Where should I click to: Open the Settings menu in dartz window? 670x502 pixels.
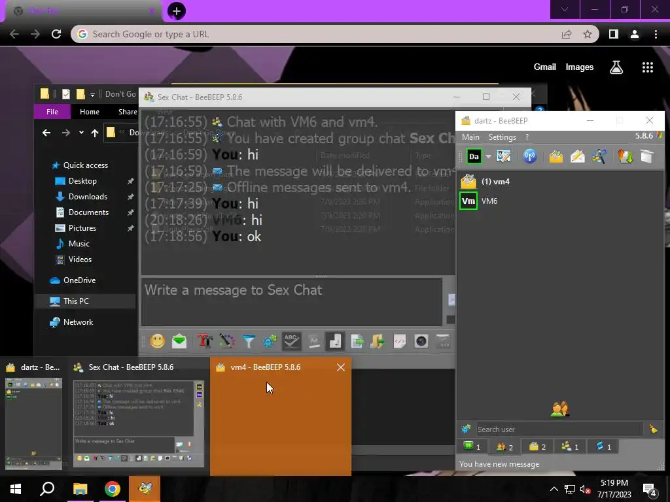(x=502, y=137)
